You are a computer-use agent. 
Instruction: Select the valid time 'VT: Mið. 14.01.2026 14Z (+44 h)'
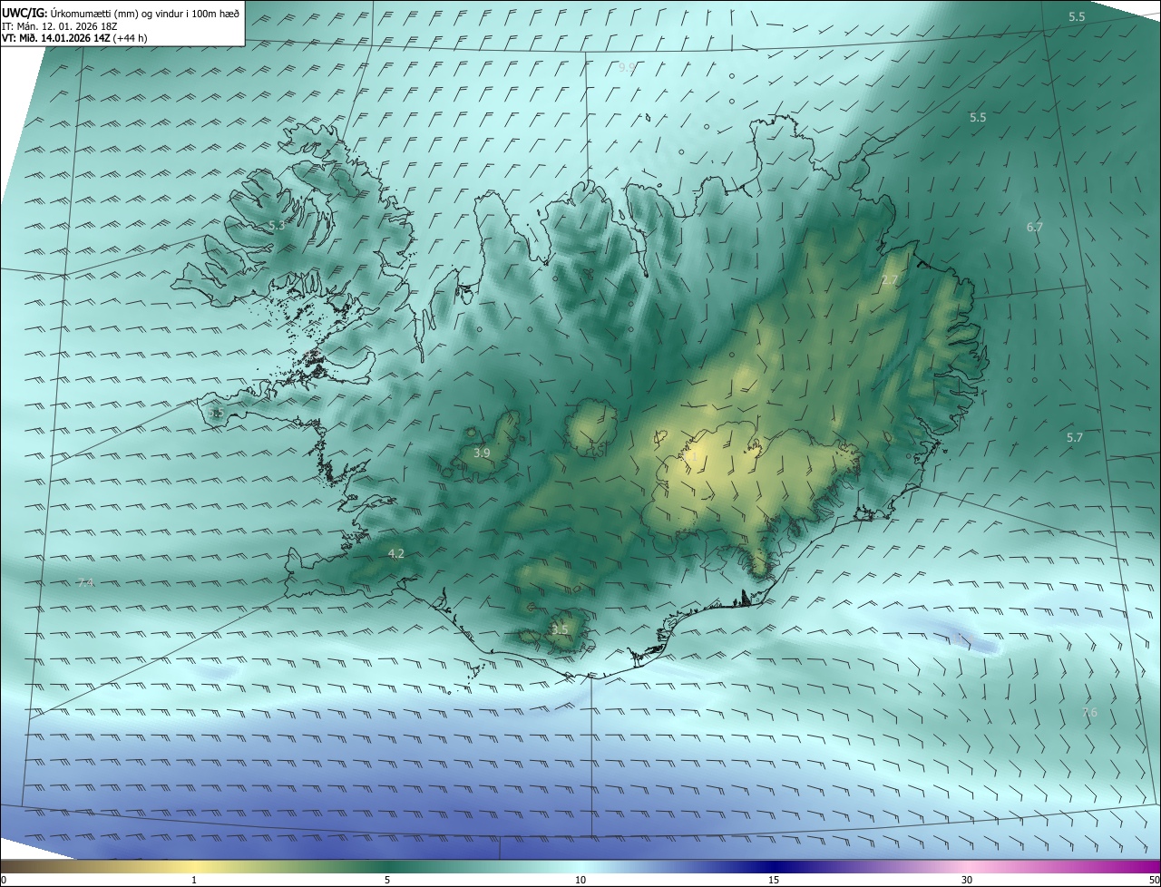[74, 38]
